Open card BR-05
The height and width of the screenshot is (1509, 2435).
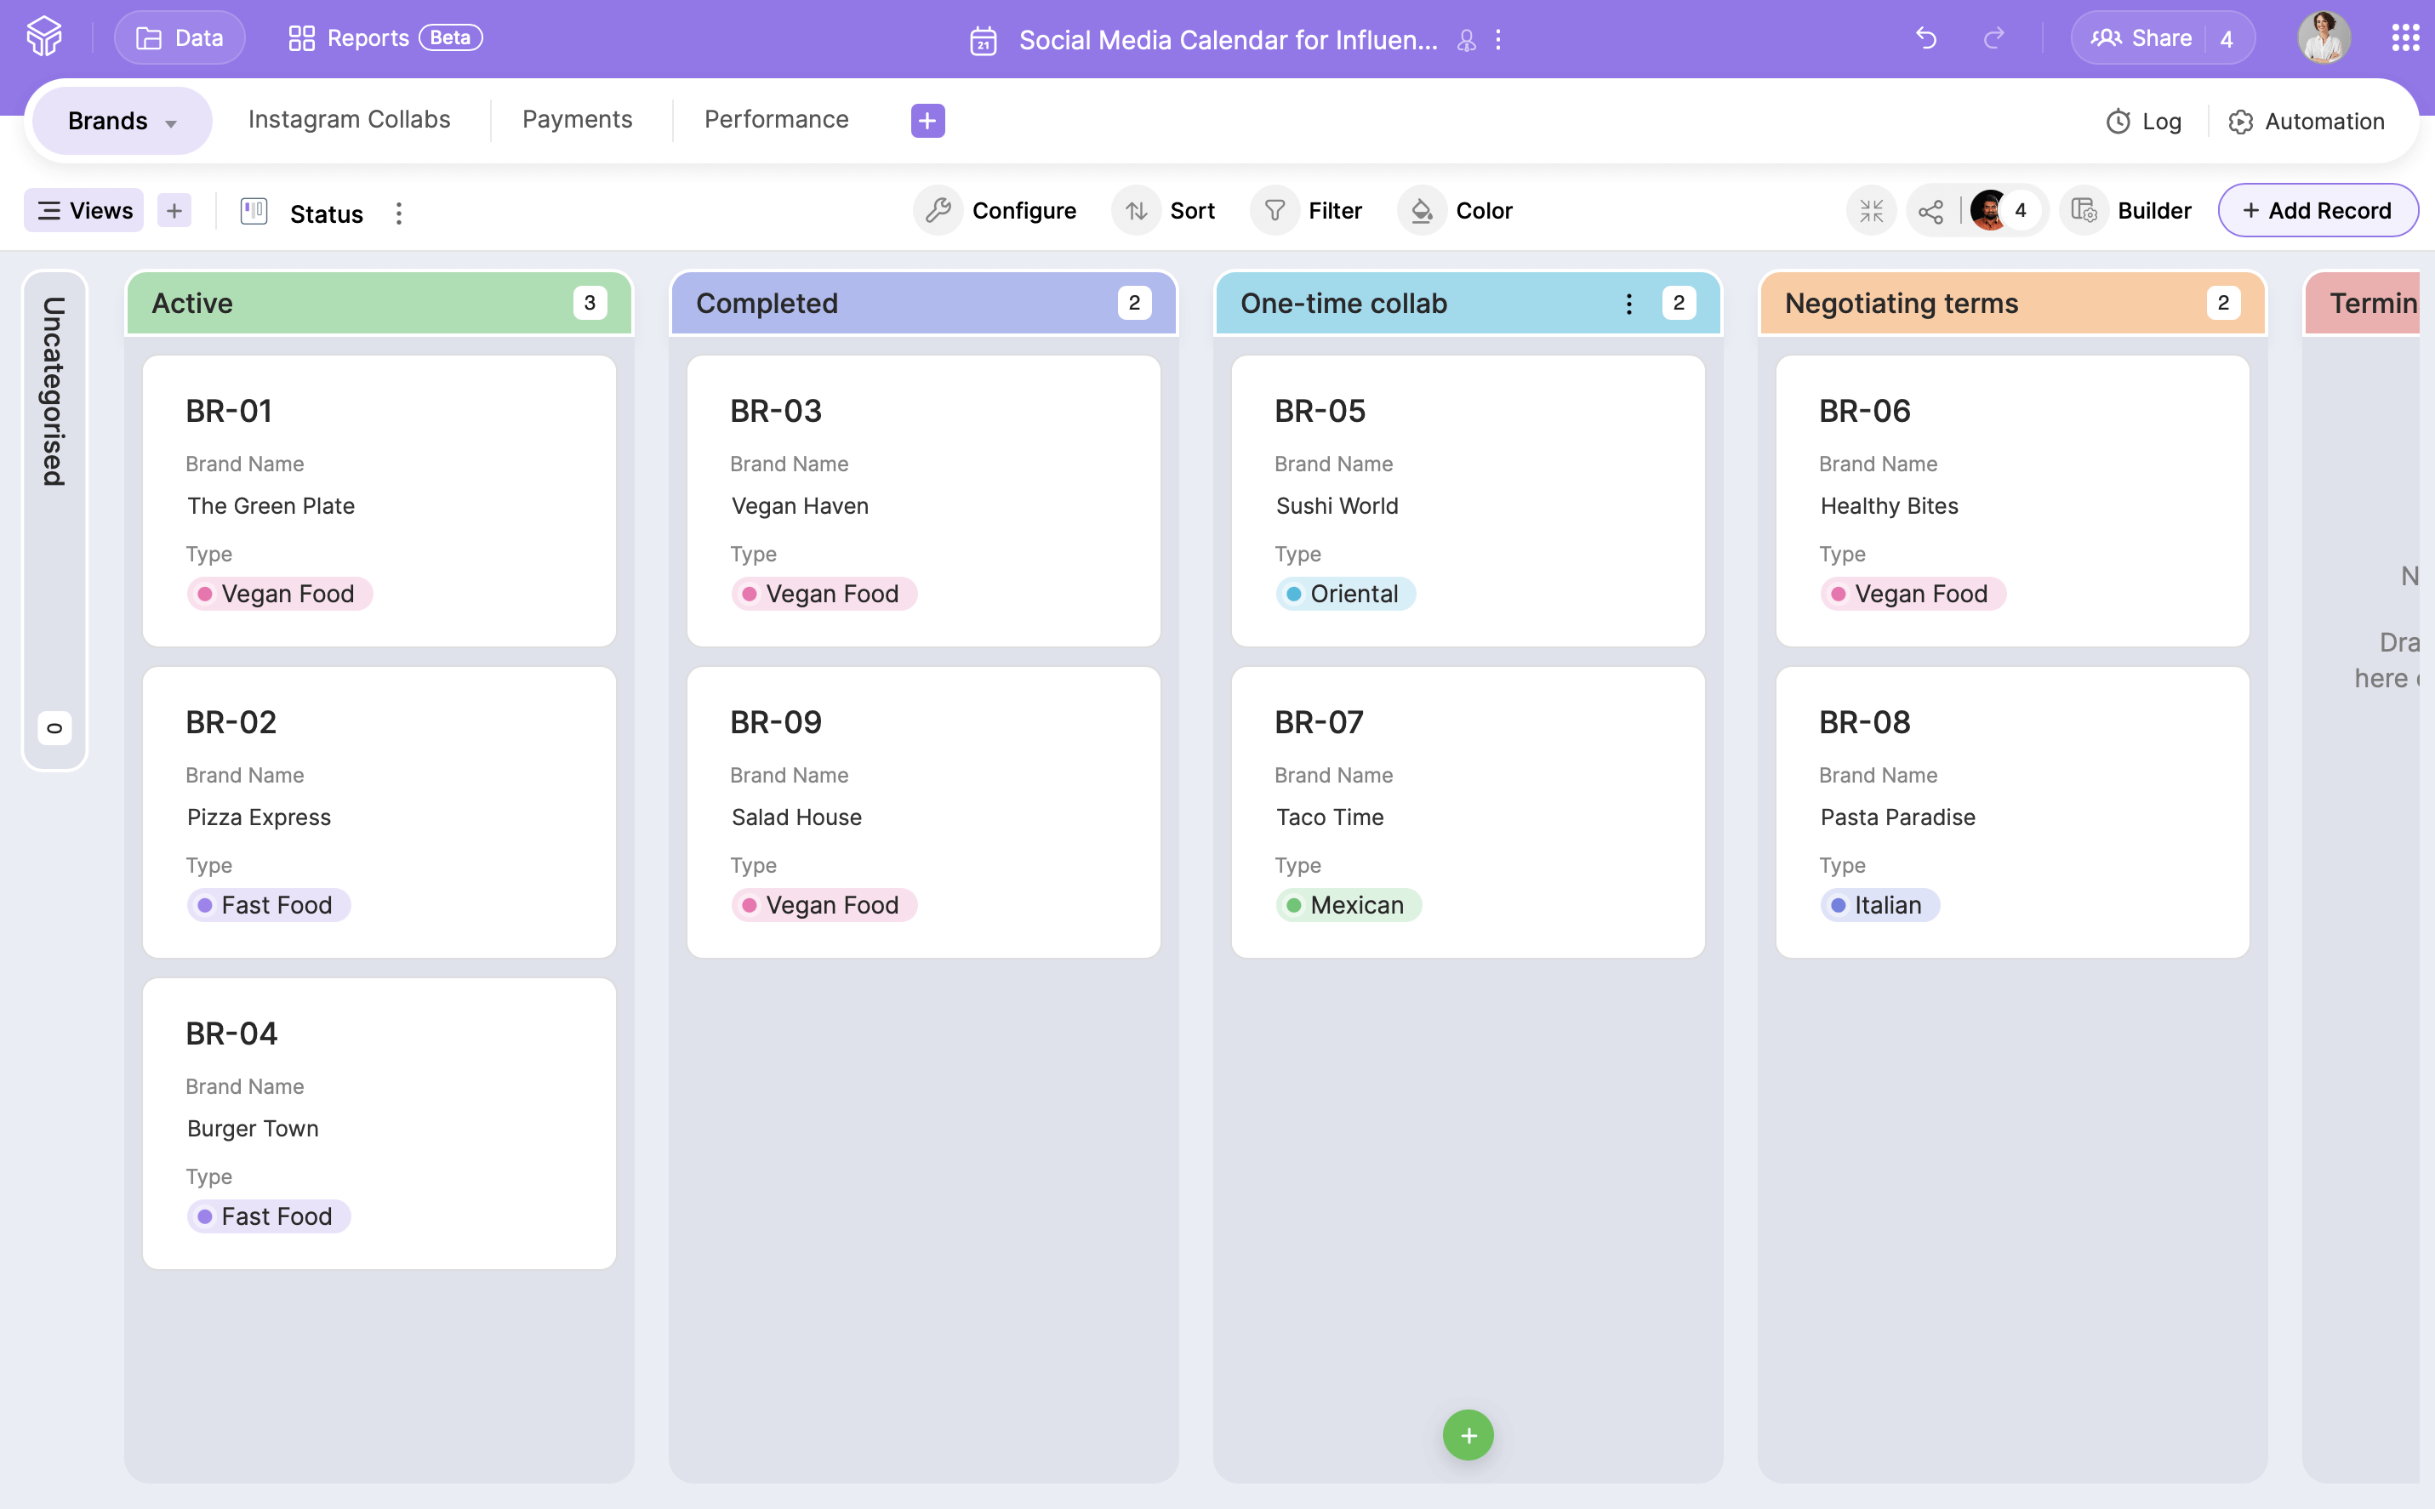click(x=1468, y=501)
